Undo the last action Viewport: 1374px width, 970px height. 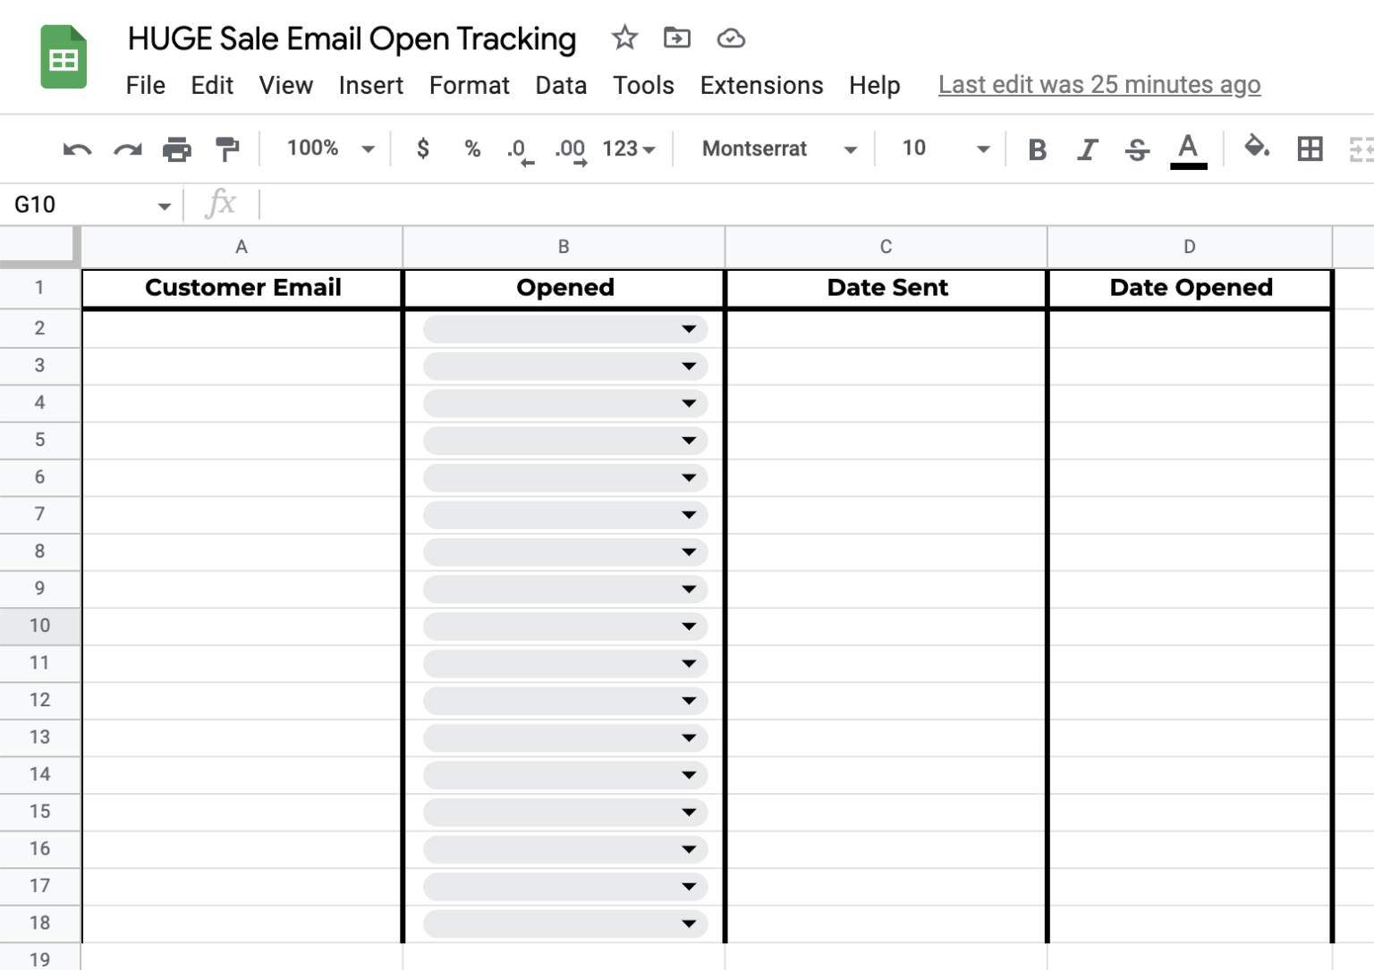coord(77,149)
